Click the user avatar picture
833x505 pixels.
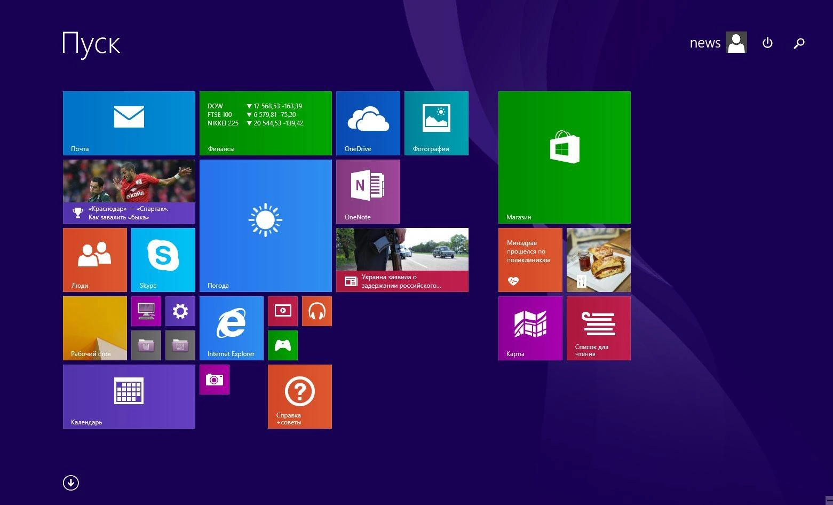(x=736, y=43)
